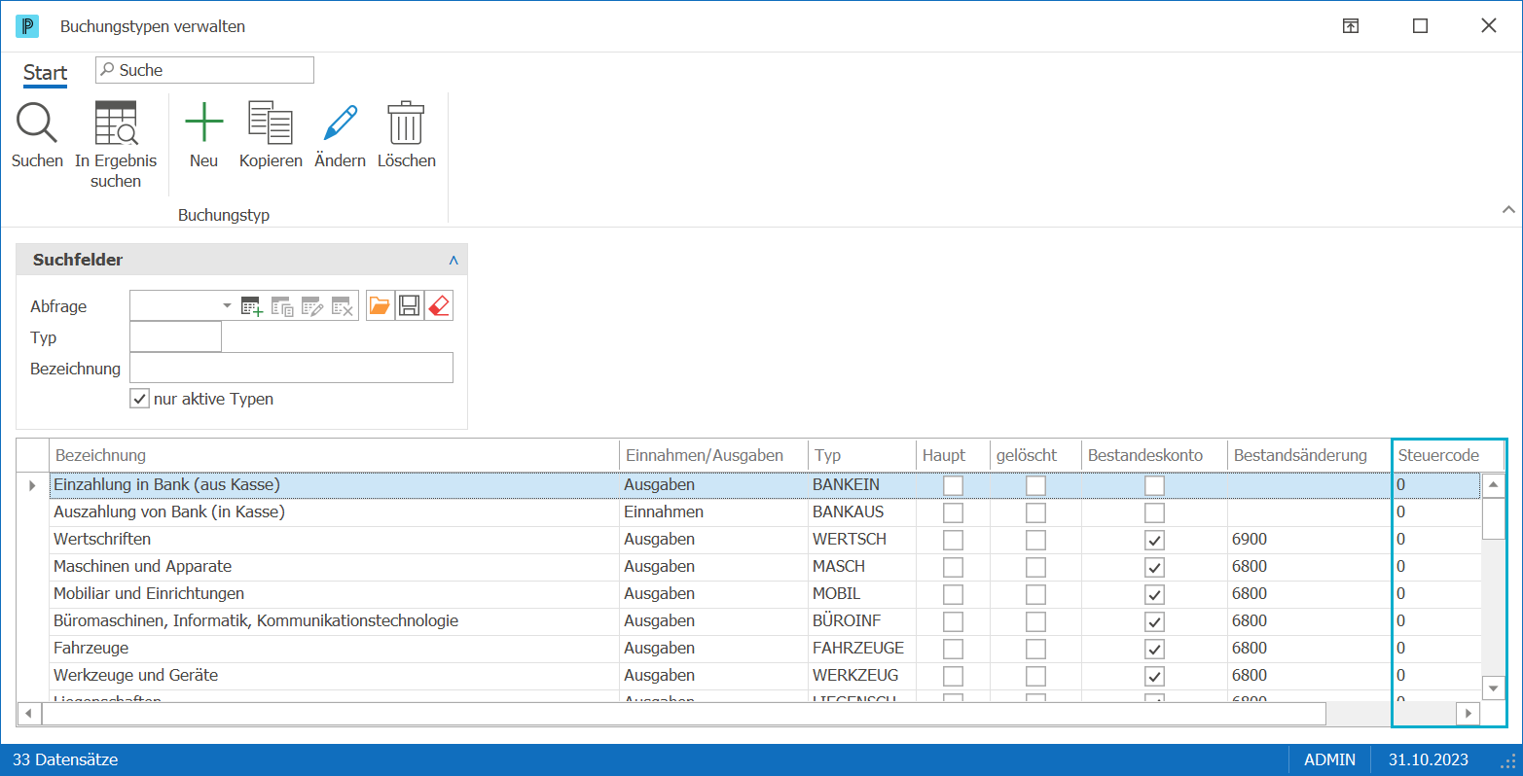Select the BÜROINF cell
The width and height of the screenshot is (1523, 776).
862,621
